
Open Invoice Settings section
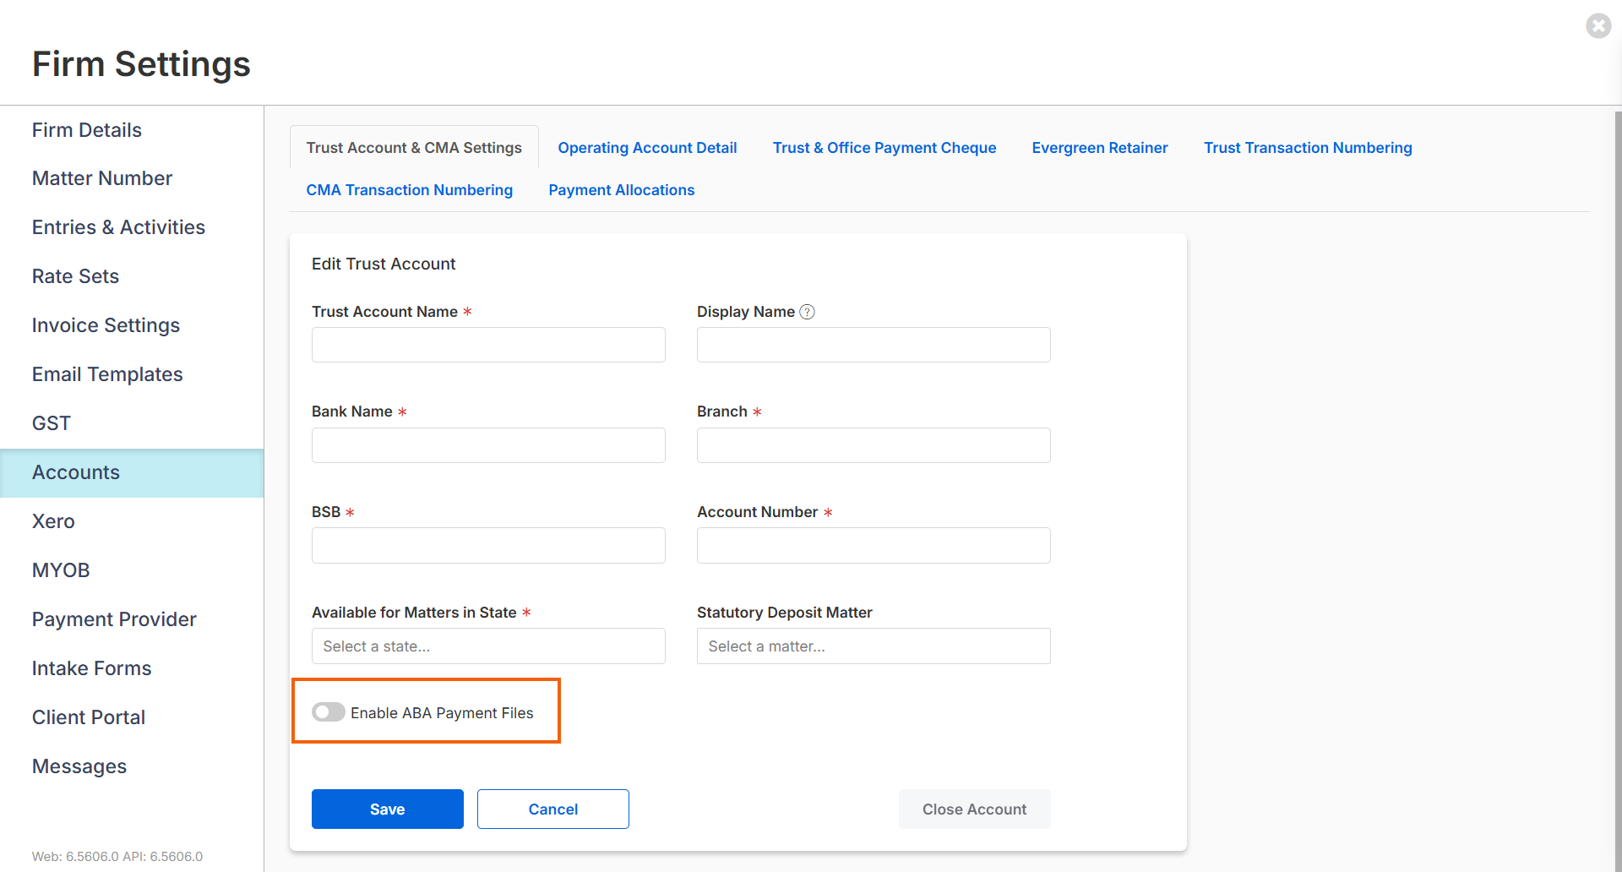132,325
